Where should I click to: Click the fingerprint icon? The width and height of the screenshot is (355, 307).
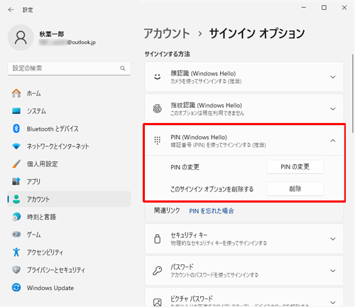click(158, 109)
